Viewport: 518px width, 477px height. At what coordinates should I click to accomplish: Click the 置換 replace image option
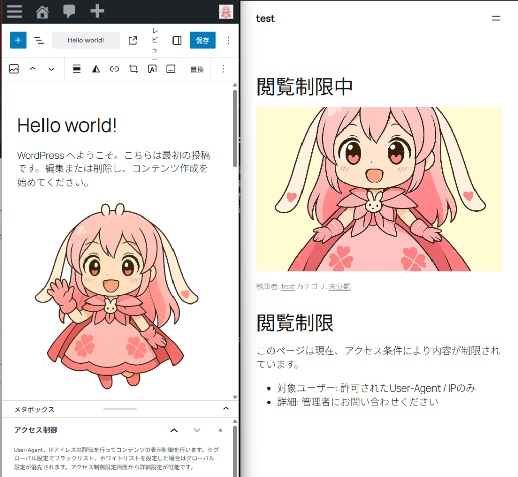(x=197, y=69)
